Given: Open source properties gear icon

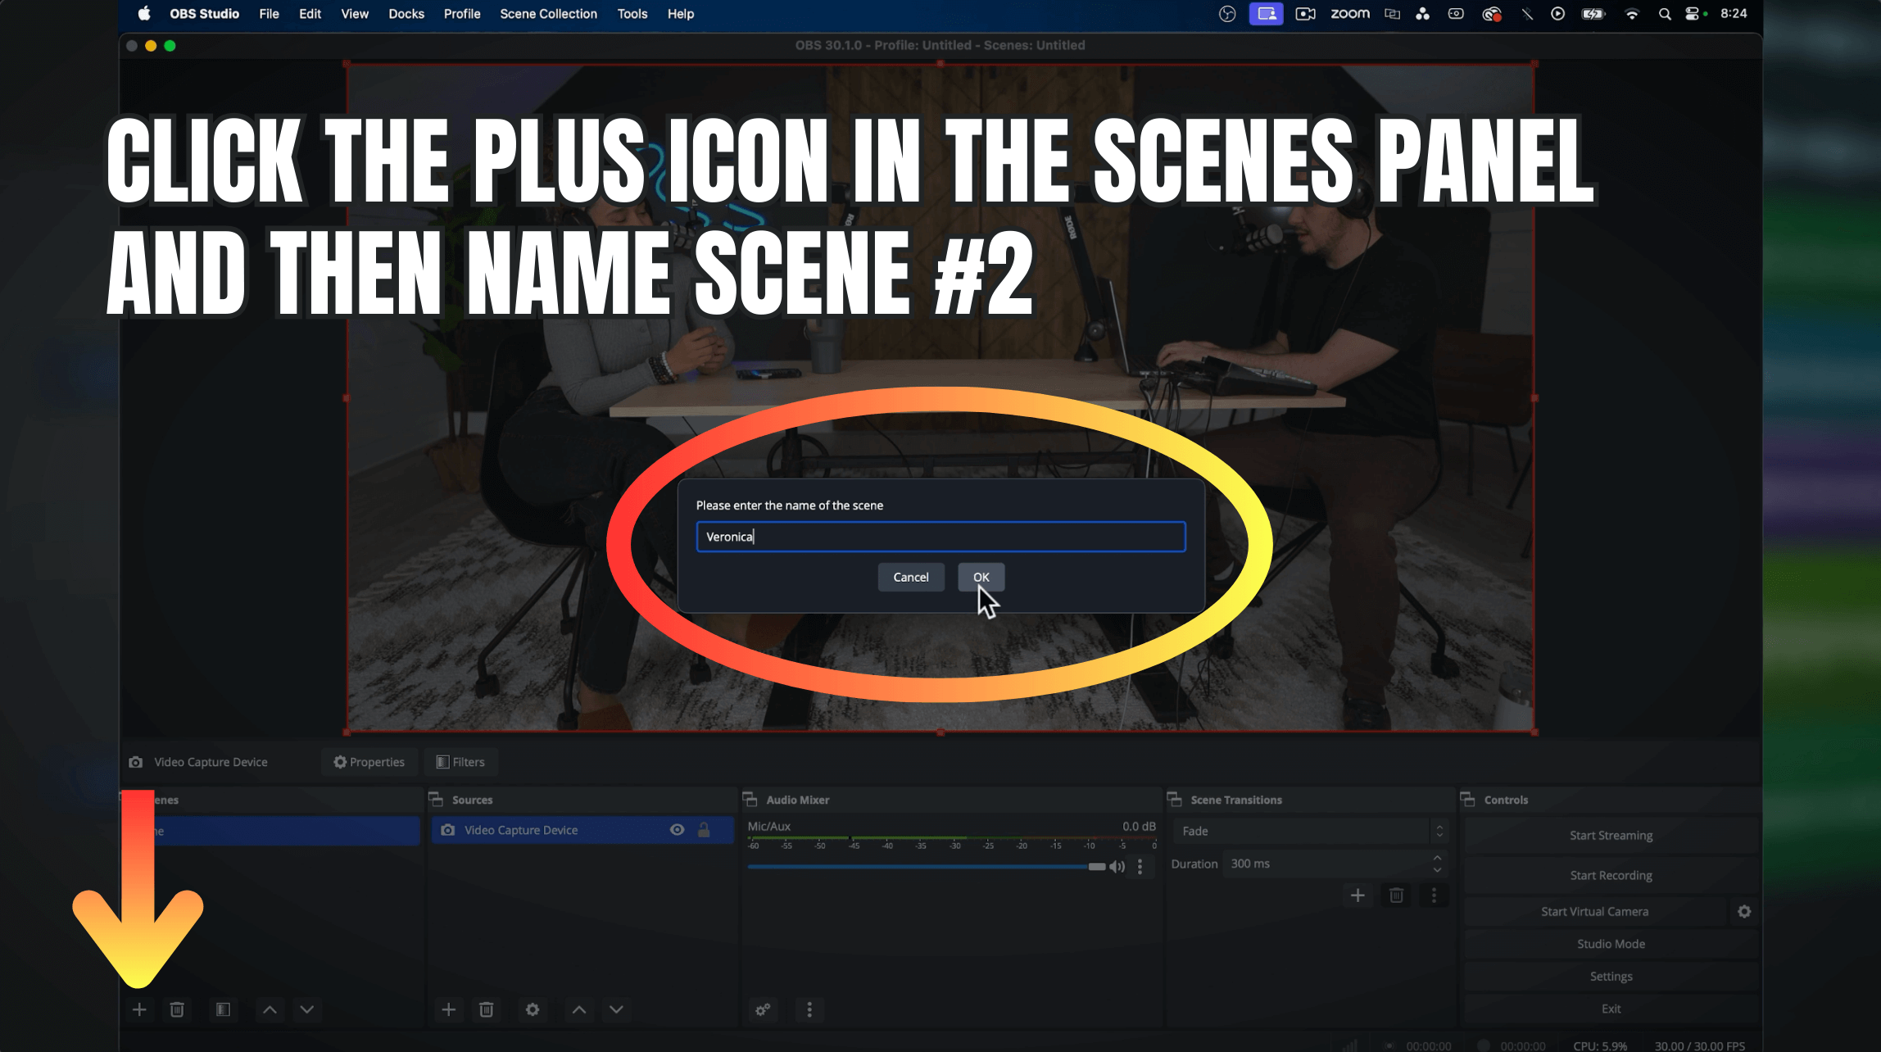Looking at the screenshot, I should coord(533,1009).
